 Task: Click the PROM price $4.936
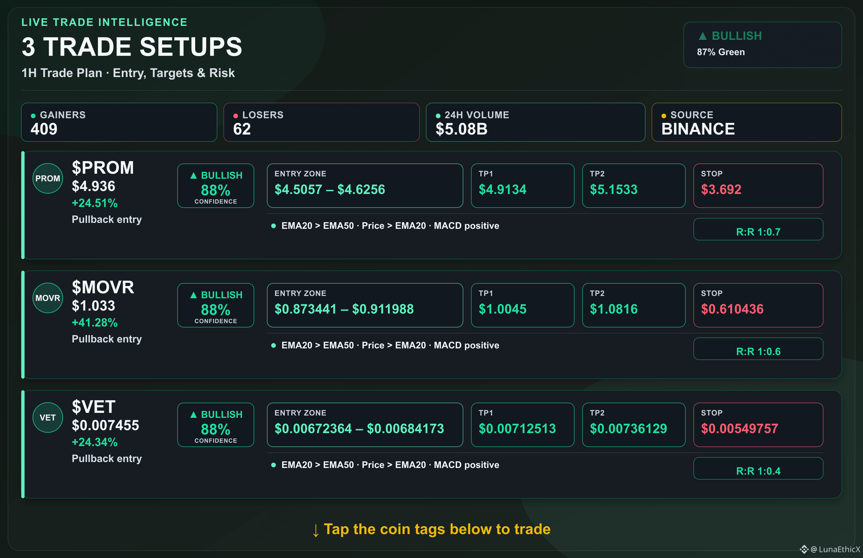click(93, 186)
